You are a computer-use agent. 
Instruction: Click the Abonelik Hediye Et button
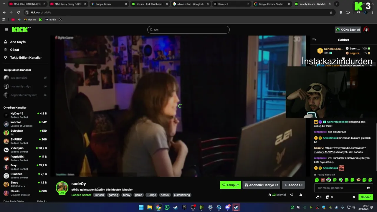pyautogui.click(x=261, y=185)
